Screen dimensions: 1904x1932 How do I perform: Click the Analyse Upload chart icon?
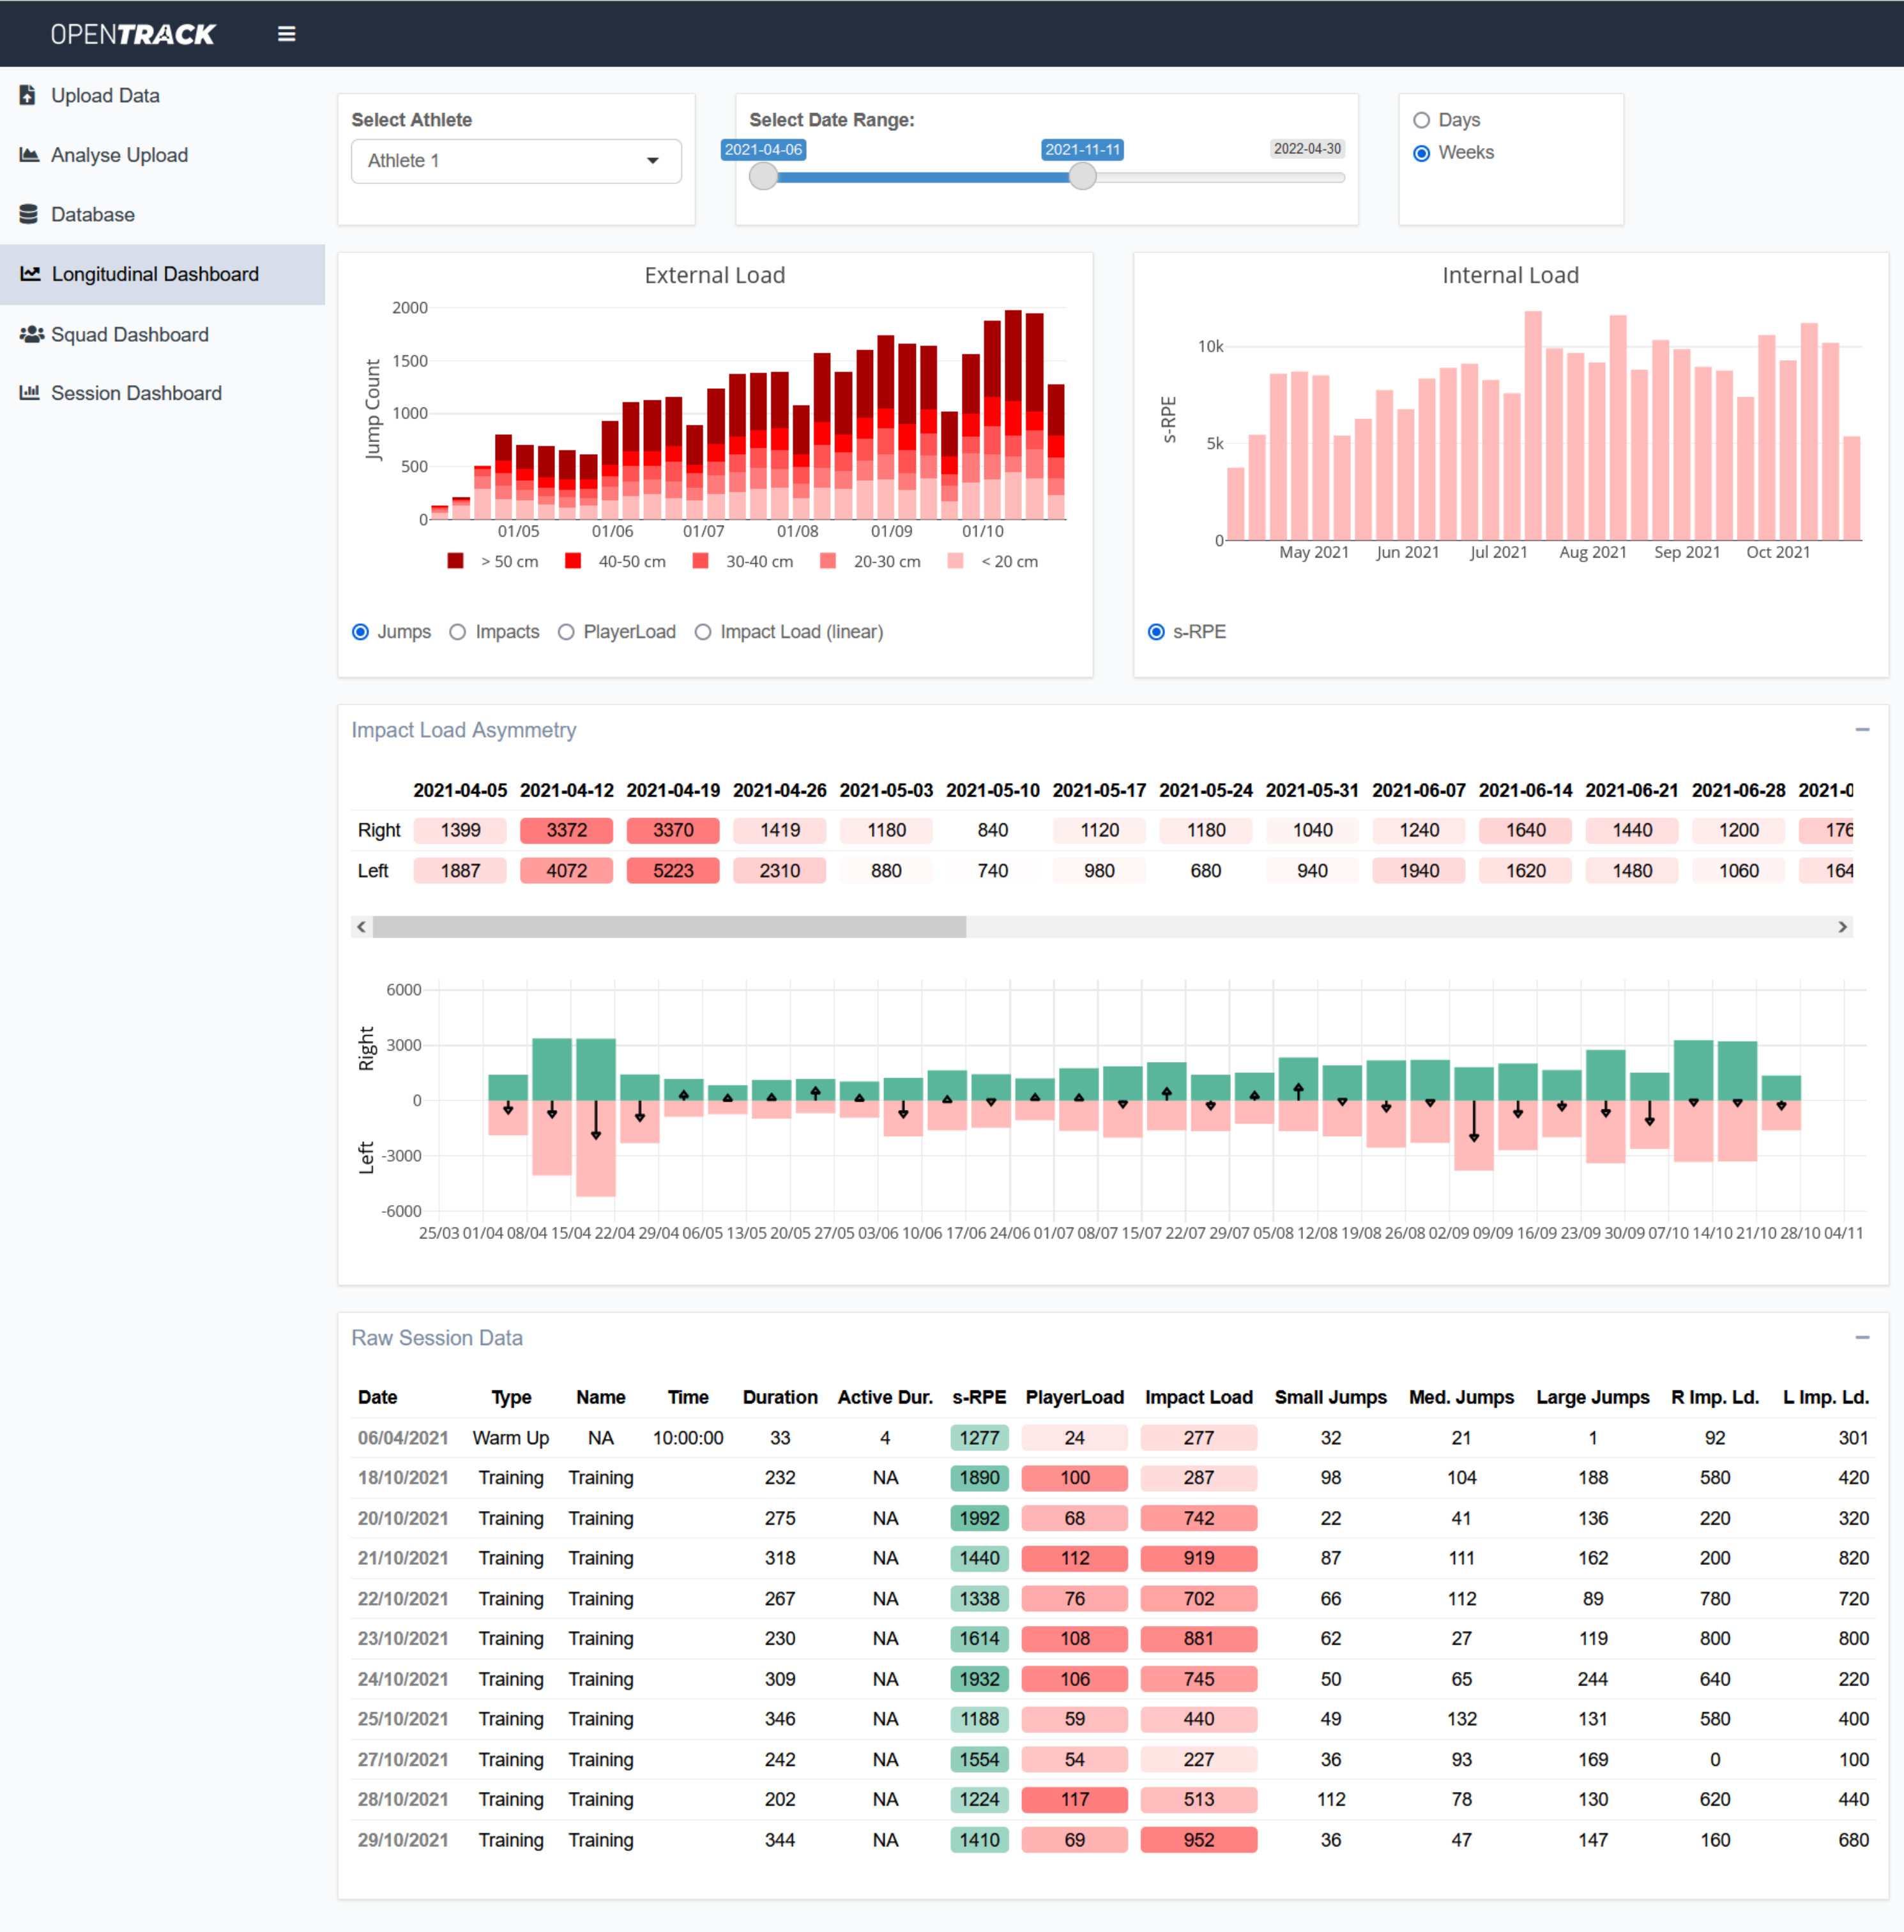[29, 155]
